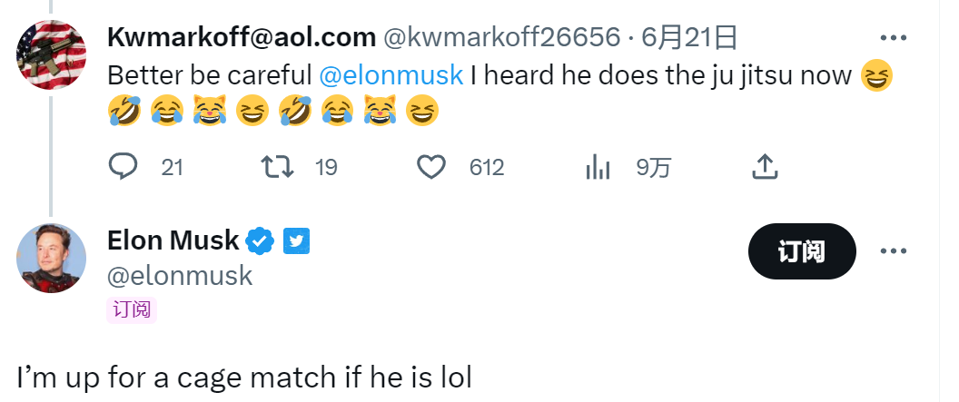
Task: Click the black 订阅 subscribe button
Action: coord(802,251)
